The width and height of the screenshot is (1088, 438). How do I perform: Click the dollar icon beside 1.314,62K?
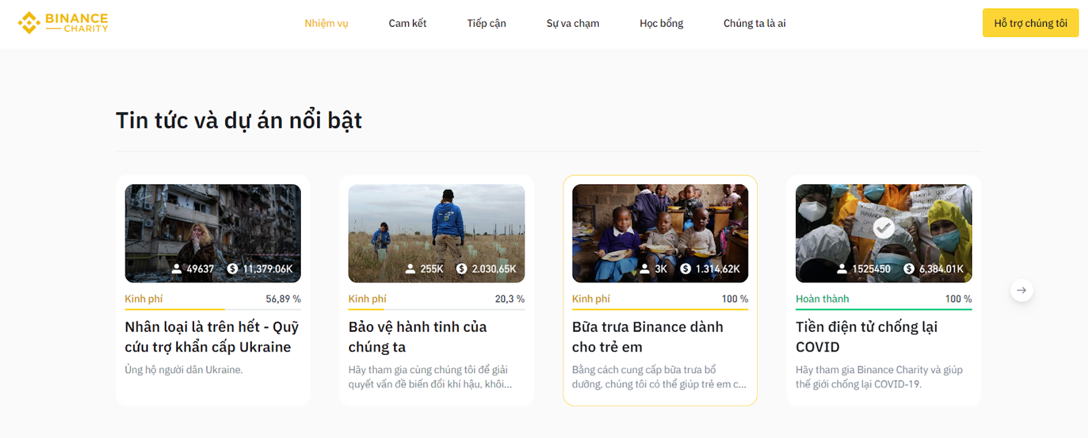pos(685,268)
